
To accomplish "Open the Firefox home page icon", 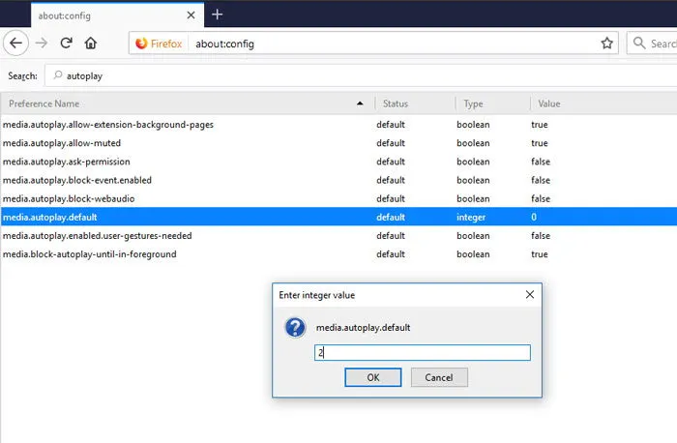I will (x=91, y=44).
